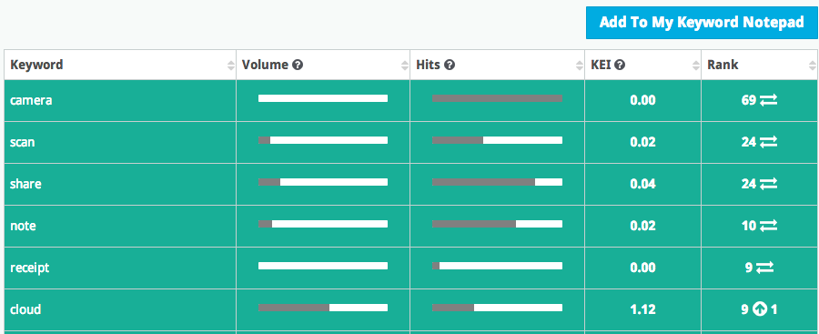Image resolution: width=819 pixels, height=334 pixels.
Task: Click KEI value 0.04 for share
Action: (x=642, y=184)
